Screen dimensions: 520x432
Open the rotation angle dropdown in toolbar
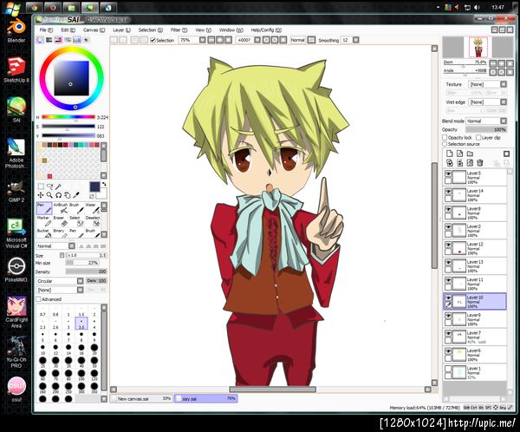point(257,40)
